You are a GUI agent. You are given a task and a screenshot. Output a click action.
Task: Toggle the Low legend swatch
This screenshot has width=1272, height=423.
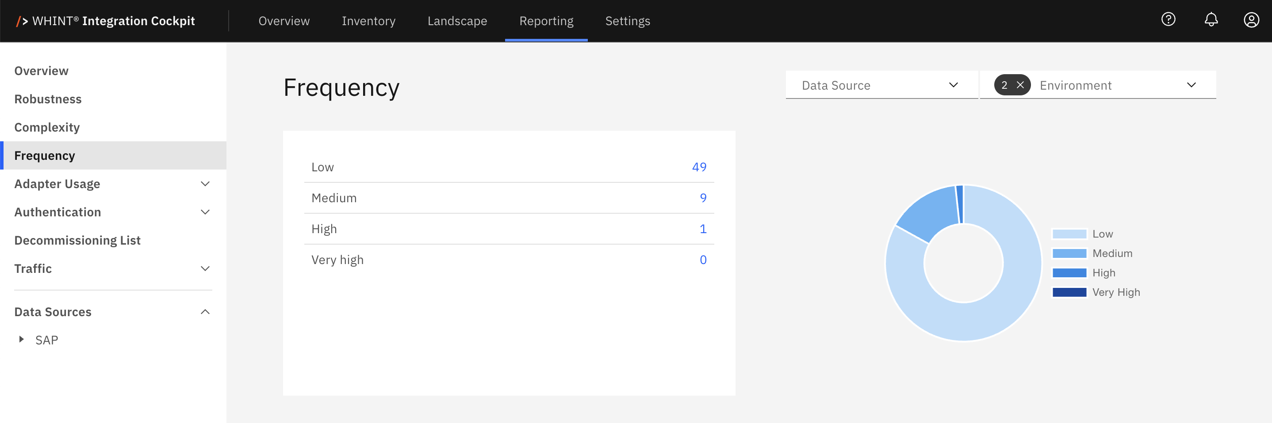click(x=1069, y=234)
